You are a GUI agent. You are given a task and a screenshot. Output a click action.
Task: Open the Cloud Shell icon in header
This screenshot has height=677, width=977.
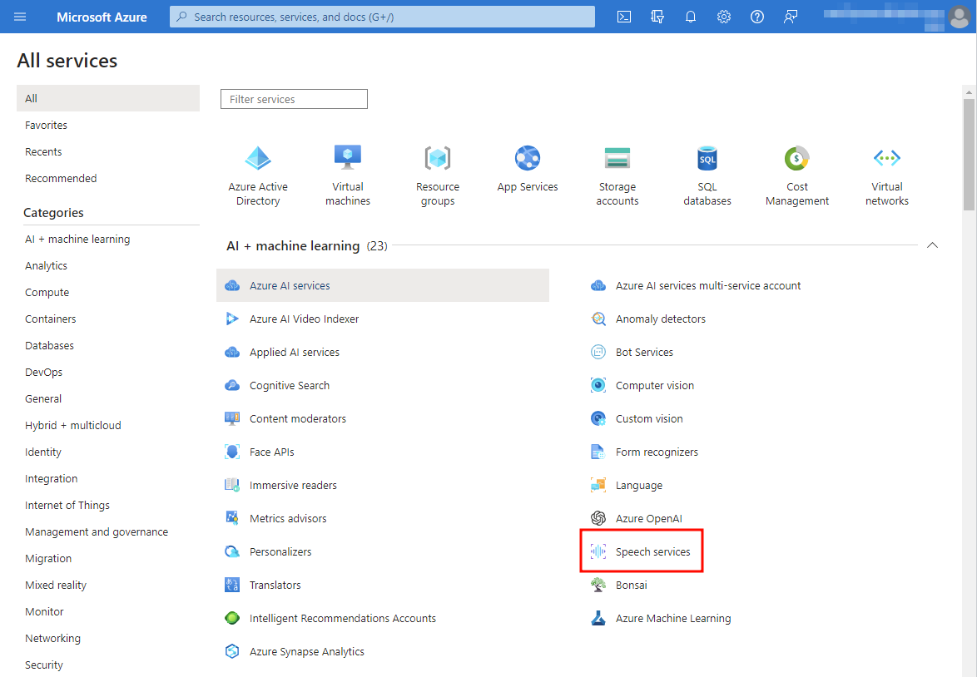[x=623, y=17]
